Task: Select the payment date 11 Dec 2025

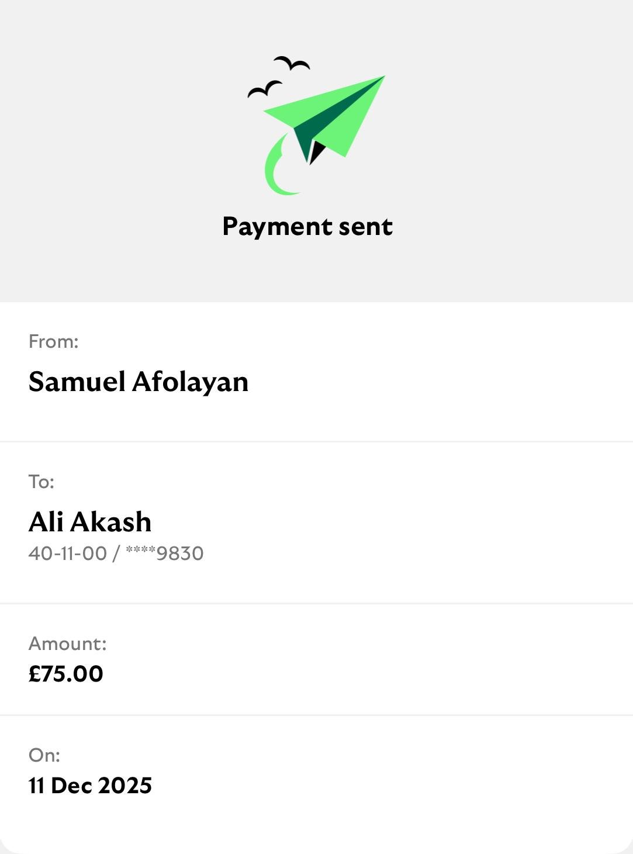Action: [x=90, y=786]
